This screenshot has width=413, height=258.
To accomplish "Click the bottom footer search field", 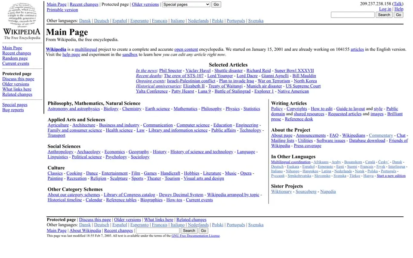I will coord(158,230).
